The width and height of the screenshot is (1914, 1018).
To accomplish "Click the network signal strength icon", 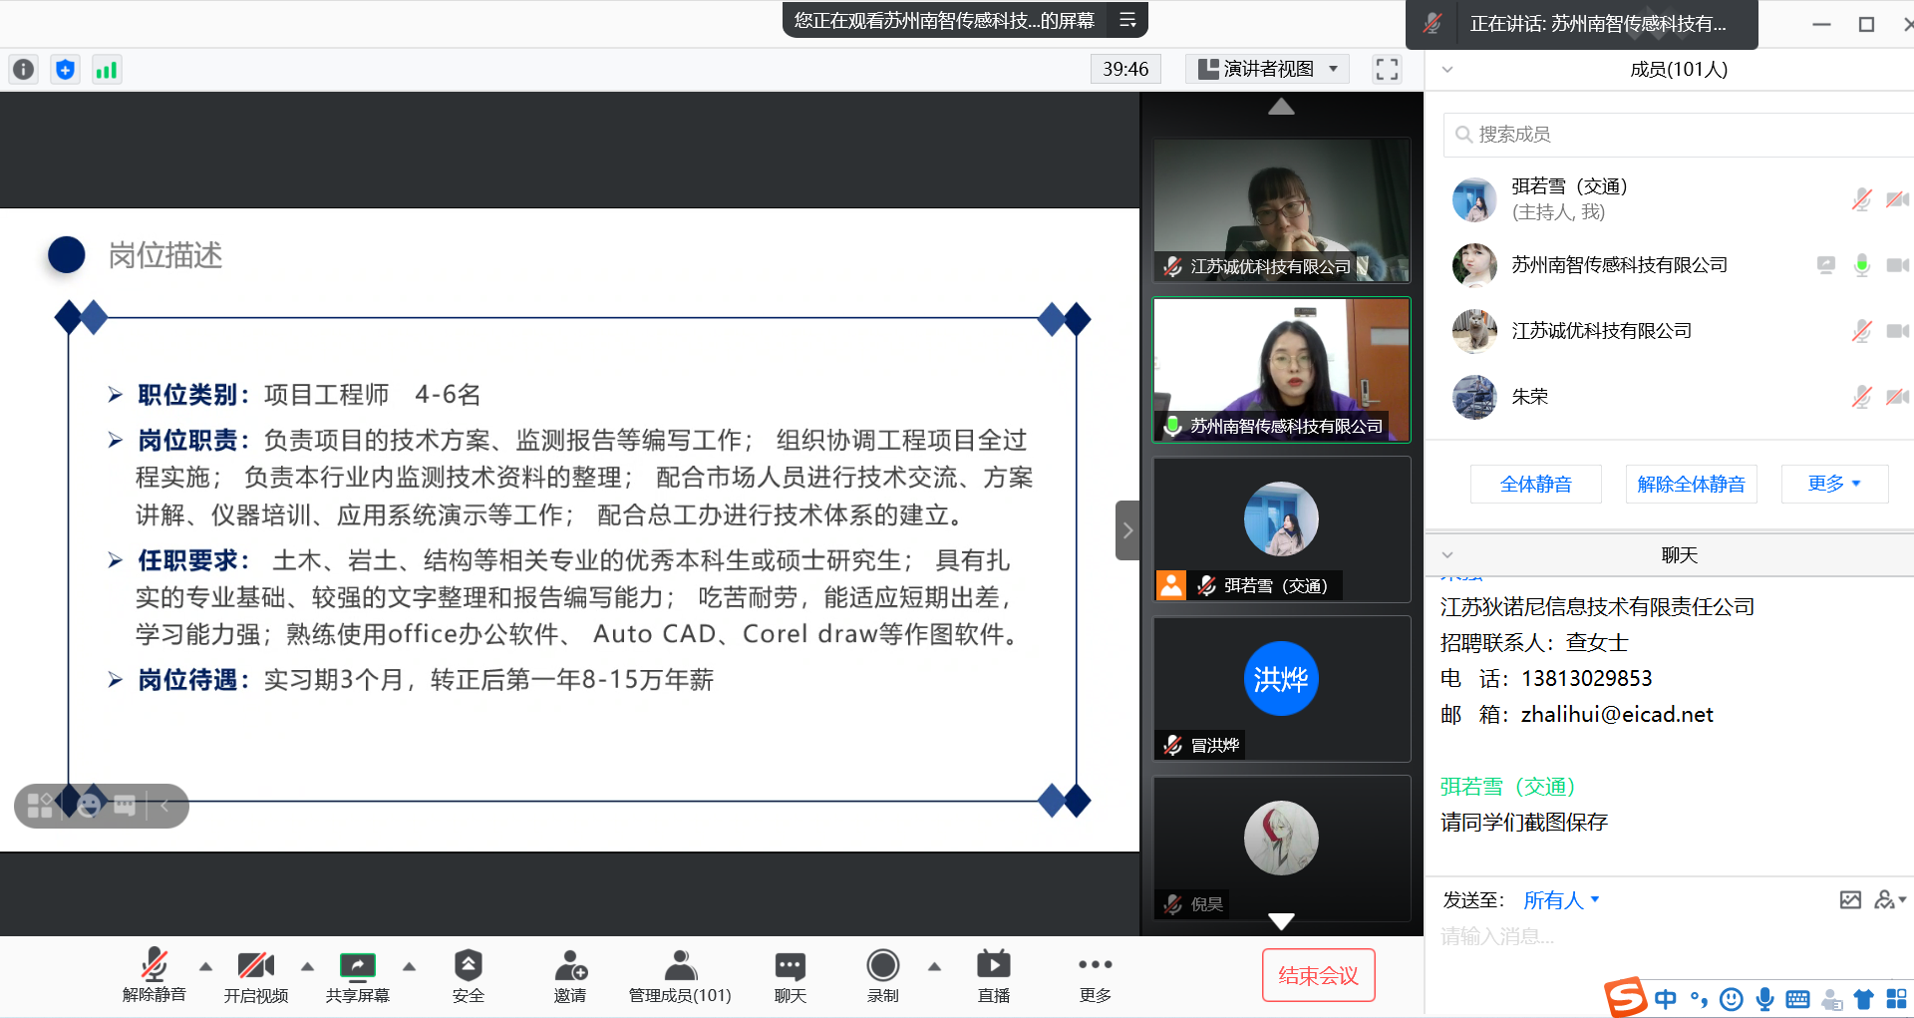I will coord(106,69).
